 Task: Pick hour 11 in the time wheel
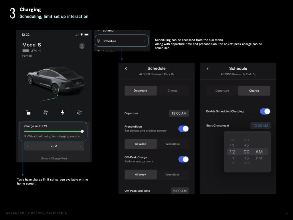pyautogui.click(x=232, y=145)
